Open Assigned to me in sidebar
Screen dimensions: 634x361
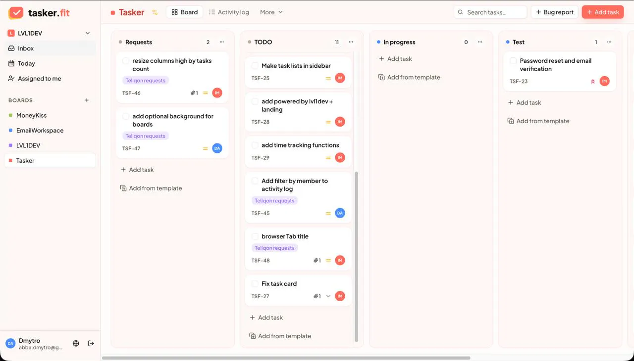pos(50,78)
